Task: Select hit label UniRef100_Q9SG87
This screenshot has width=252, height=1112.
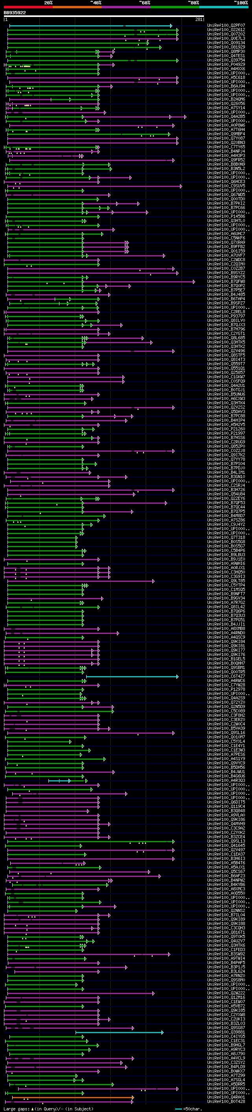Action: click(x=226, y=1028)
